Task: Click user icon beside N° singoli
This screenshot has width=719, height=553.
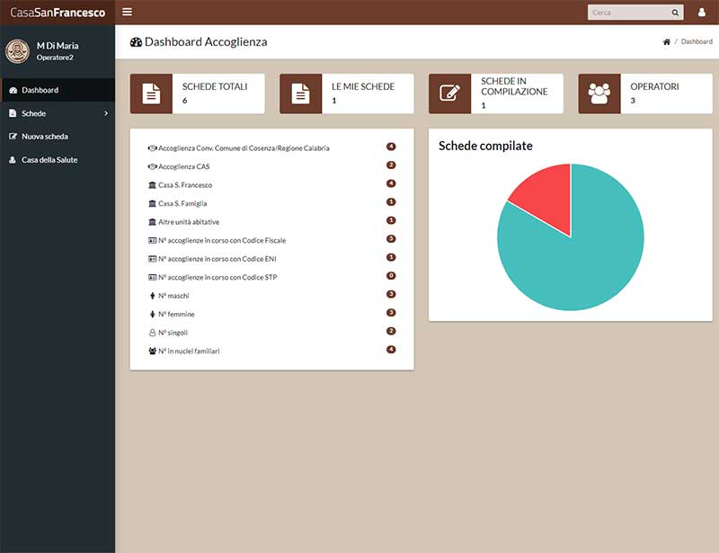Action: (152, 333)
